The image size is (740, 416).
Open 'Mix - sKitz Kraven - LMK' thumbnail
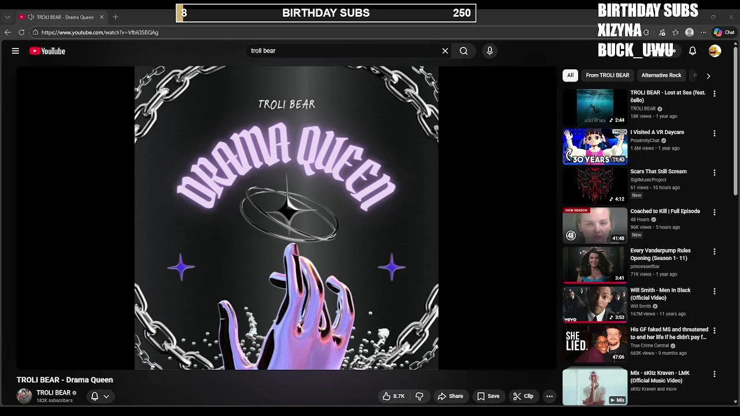click(x=595, y=387)
